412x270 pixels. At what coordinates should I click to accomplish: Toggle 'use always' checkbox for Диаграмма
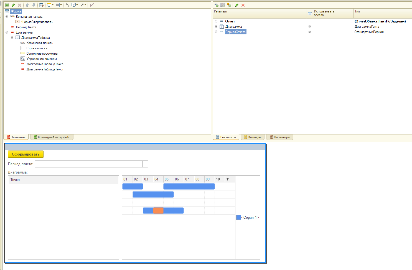click(x=309, y=27)
